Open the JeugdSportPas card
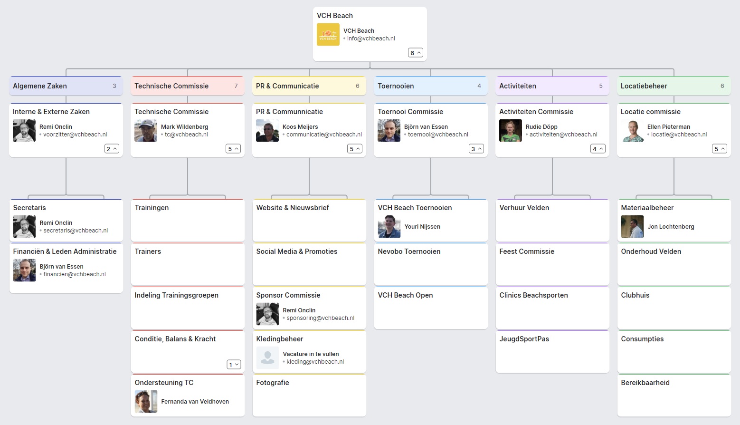Image resolution: width=740 pixels, height=425 pixels. click(x=552, y=352)
